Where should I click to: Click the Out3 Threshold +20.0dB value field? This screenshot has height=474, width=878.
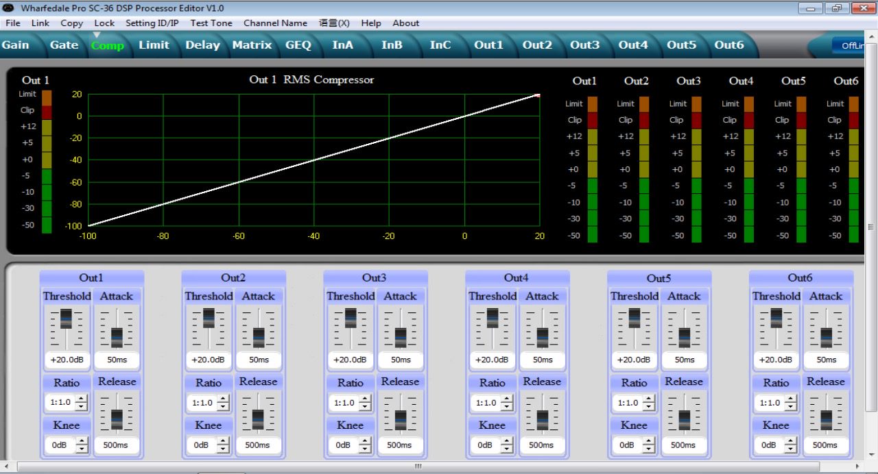(350, 360)
